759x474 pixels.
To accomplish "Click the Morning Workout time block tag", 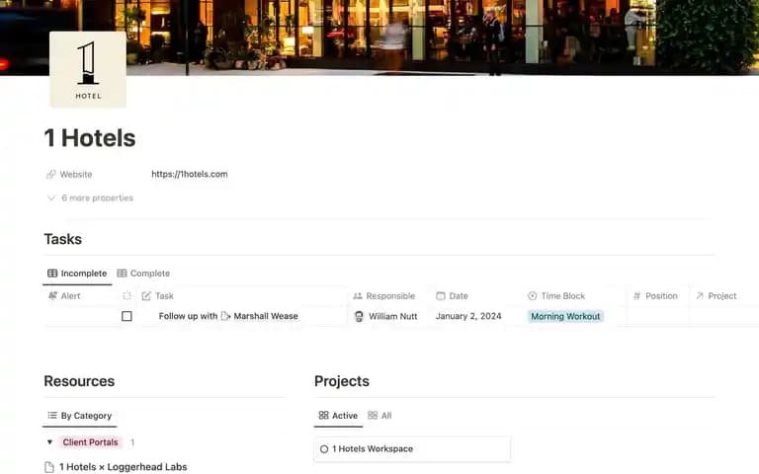I will coord(565,316).
